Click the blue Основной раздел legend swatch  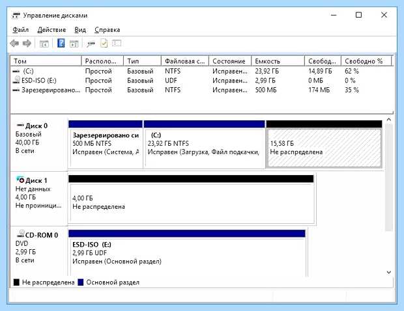[81, 282]
